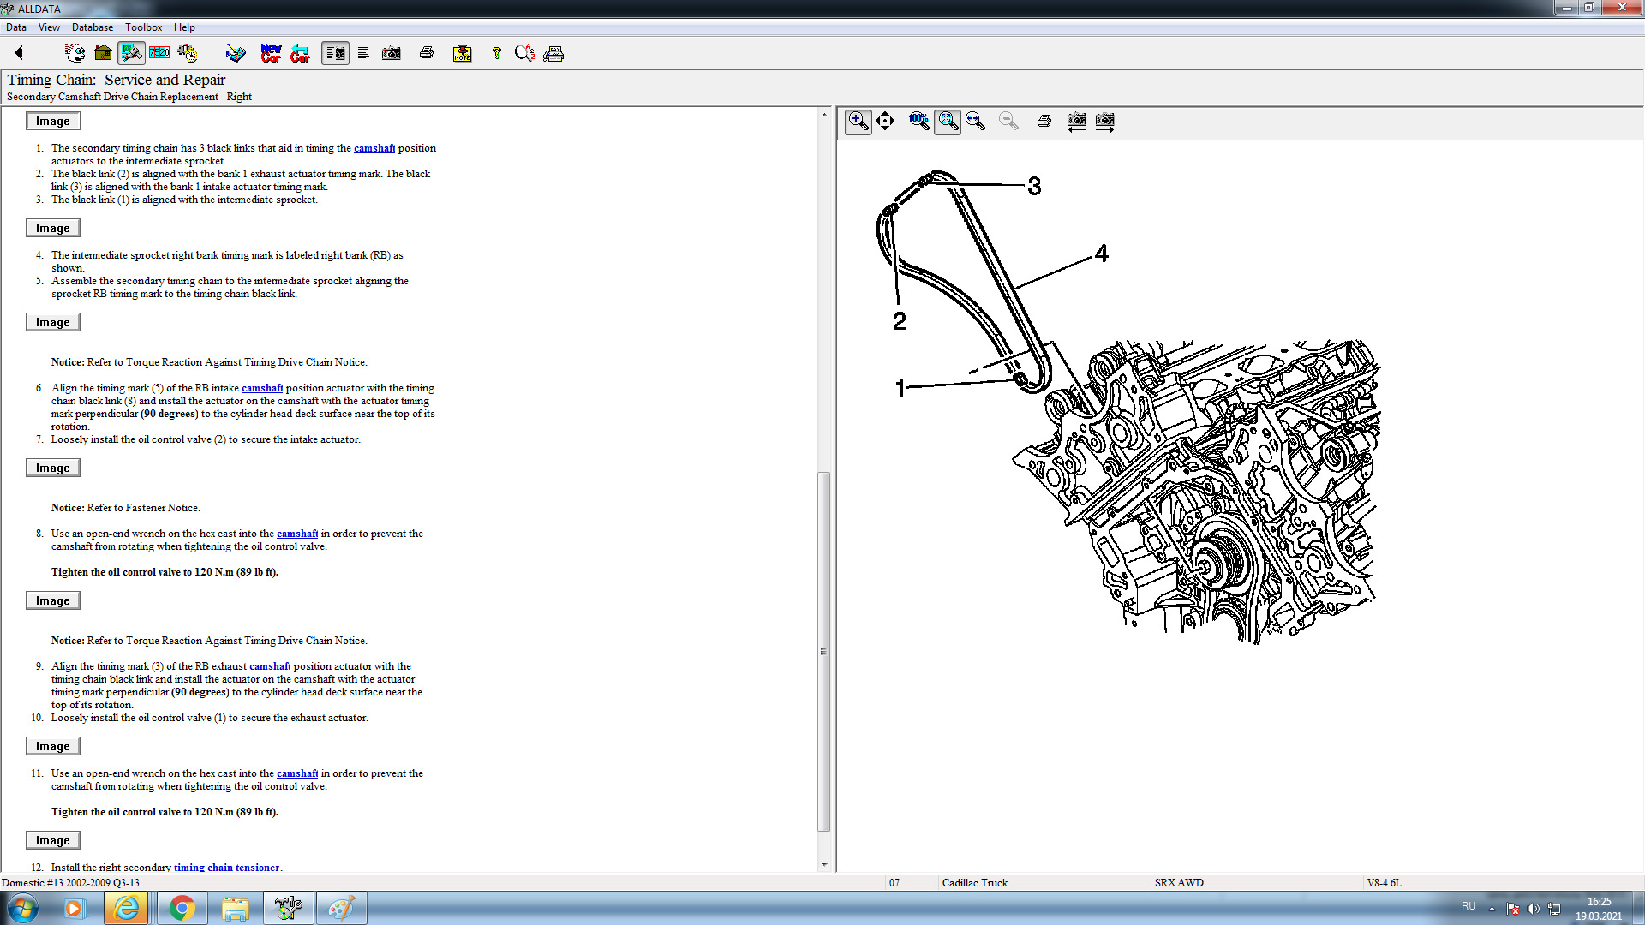1645x925 pixels.
Task: Click the first Image button at top
Action: tap(52, 121)
